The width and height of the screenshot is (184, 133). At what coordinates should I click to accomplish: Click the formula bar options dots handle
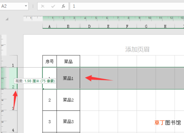coord(33,6)
